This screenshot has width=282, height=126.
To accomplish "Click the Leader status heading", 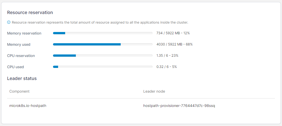I will click(22, 78).
